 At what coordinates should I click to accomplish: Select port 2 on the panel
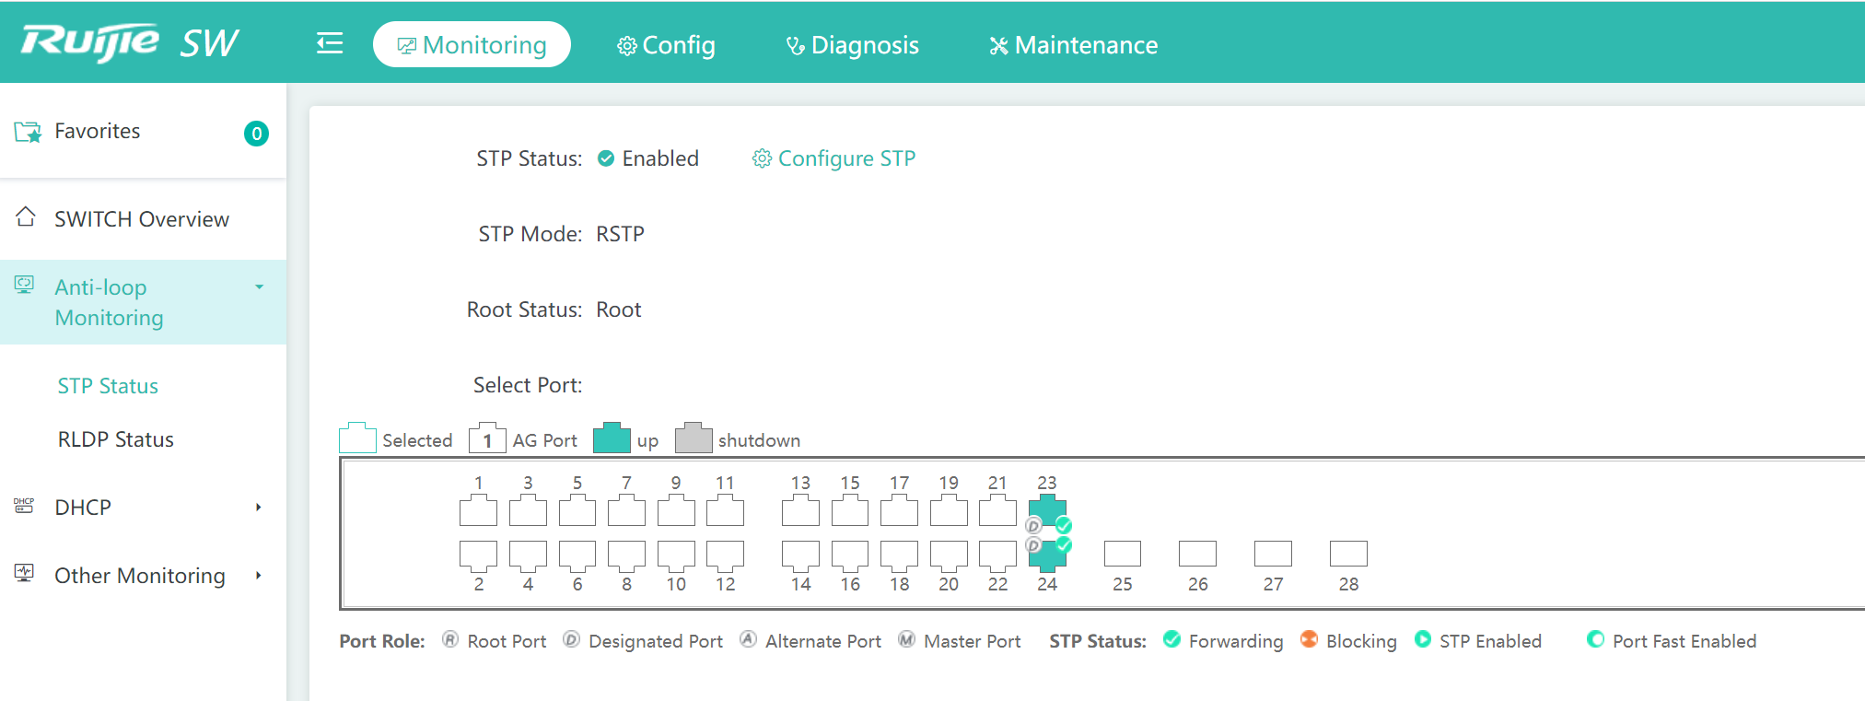478,555
